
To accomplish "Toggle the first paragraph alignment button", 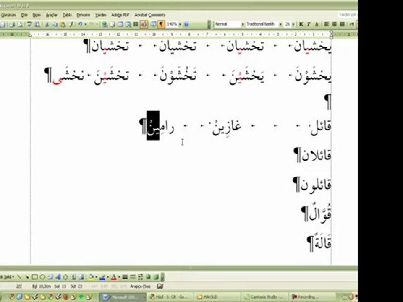I will point(327,24).
